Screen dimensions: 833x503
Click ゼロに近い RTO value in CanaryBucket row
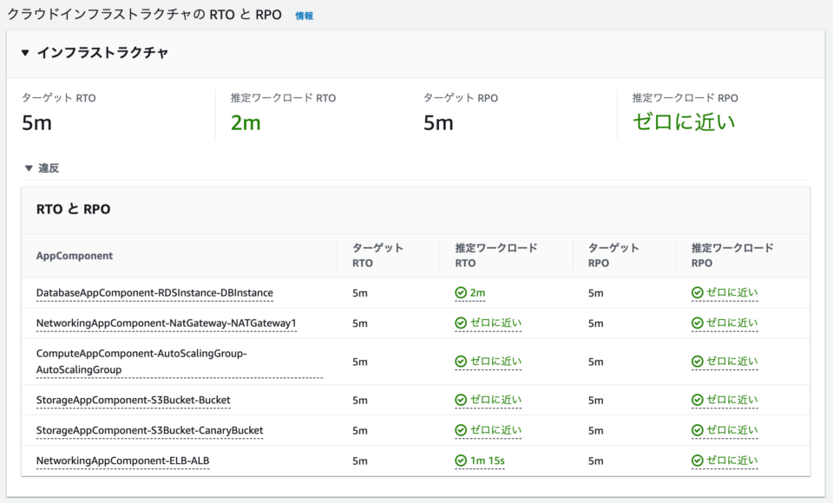coord(495,430)
